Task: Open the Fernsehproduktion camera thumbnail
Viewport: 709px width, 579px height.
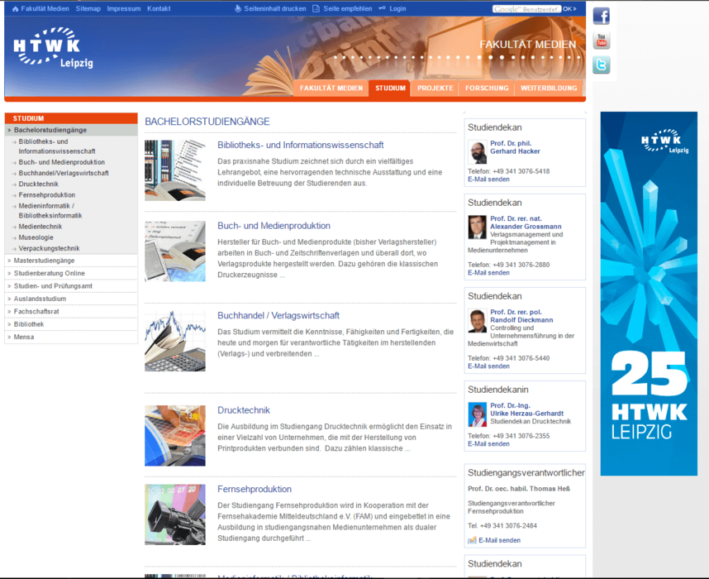Action: (x=175, y=514)
